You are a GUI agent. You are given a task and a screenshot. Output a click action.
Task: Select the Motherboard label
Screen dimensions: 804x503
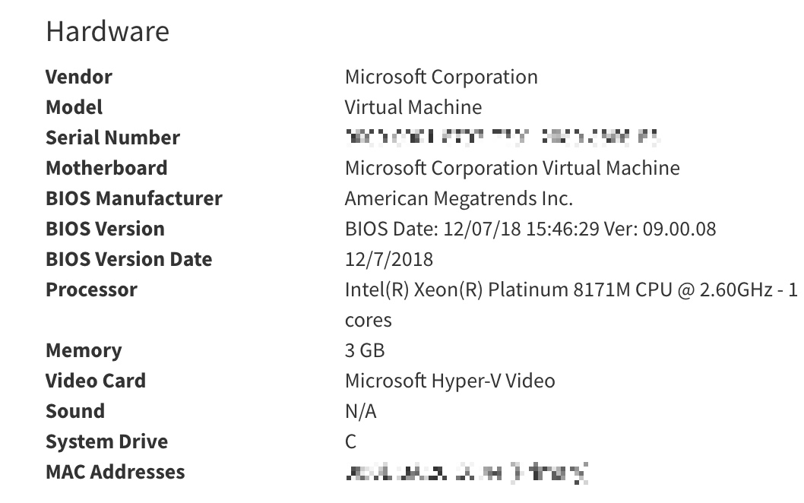(x=106, y=168)
